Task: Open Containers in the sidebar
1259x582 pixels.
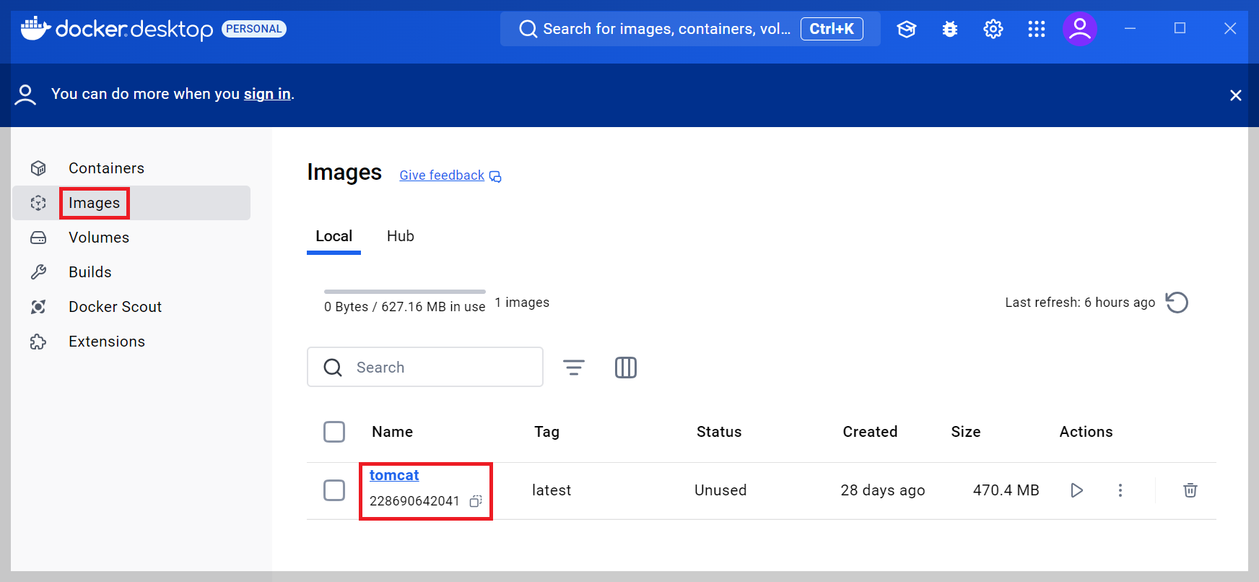Action: click(x=131, y=168)
